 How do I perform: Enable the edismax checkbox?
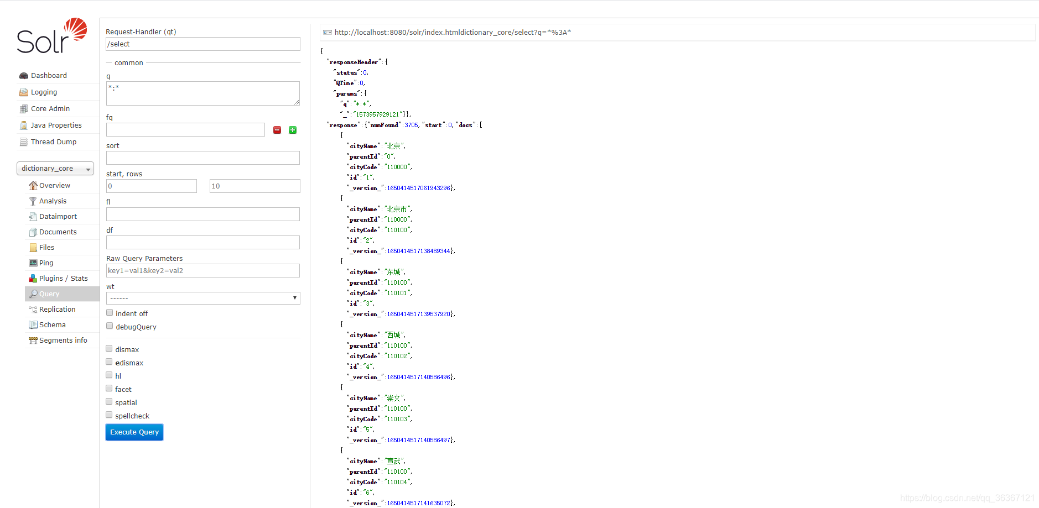[109, 362]
